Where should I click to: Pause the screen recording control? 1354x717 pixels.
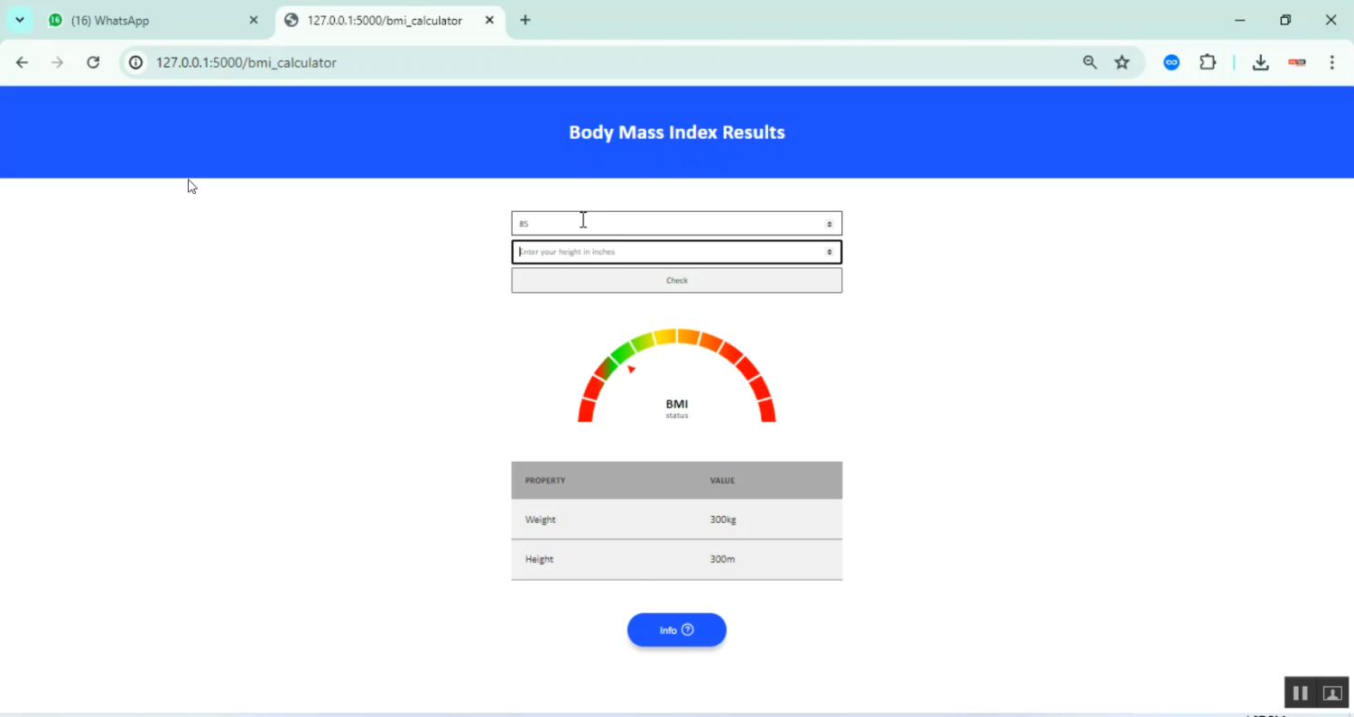[x=1300, y=693]
